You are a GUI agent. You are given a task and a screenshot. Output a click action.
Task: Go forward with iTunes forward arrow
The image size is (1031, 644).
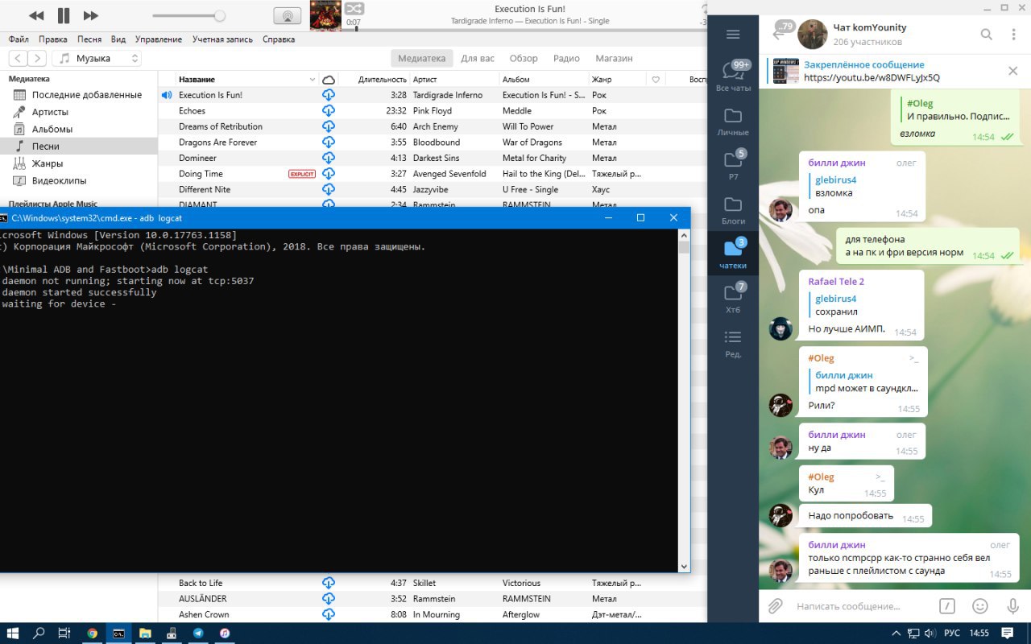(x=37, y=58)
